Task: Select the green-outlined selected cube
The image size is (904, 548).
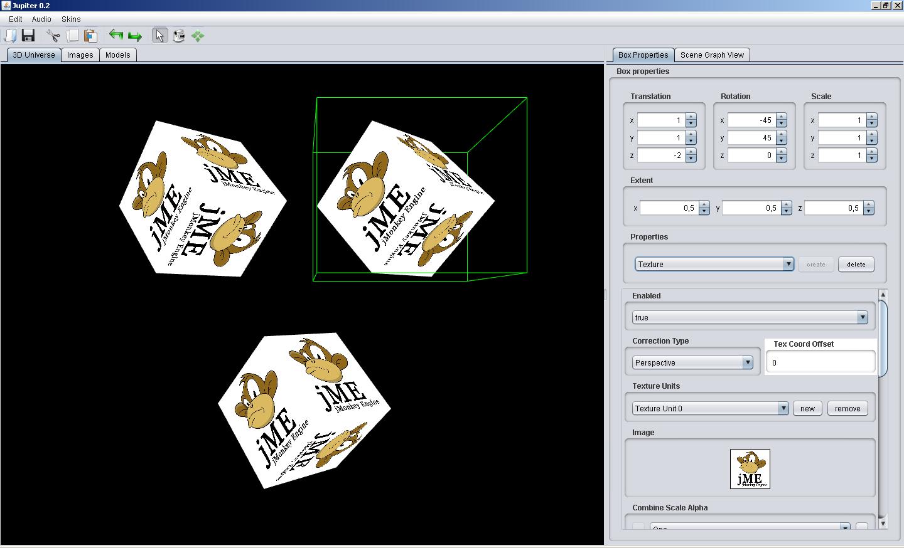Action: point(406,198)
